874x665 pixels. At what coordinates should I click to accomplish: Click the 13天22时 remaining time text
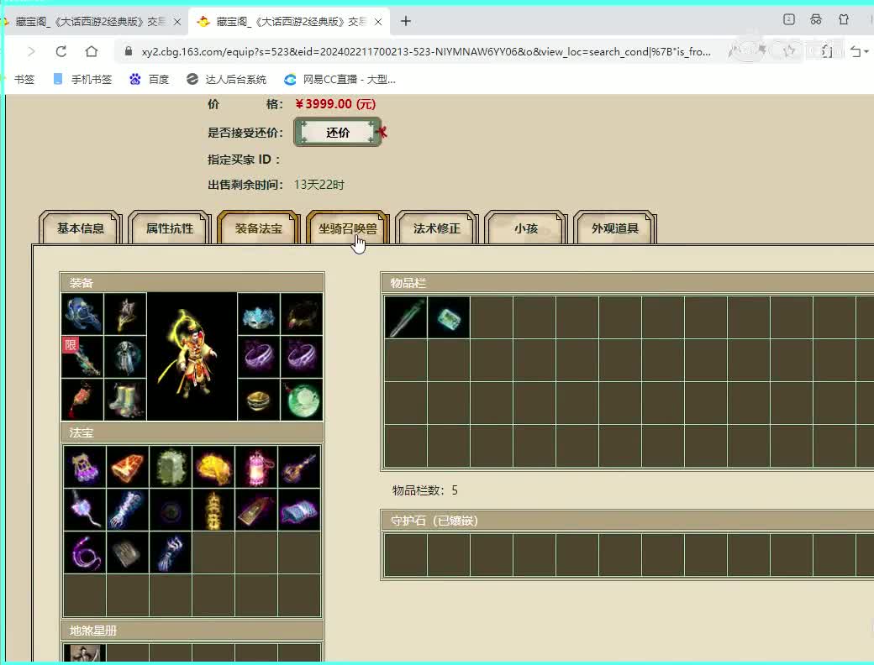pyautogui.click(x=319, y=185)
